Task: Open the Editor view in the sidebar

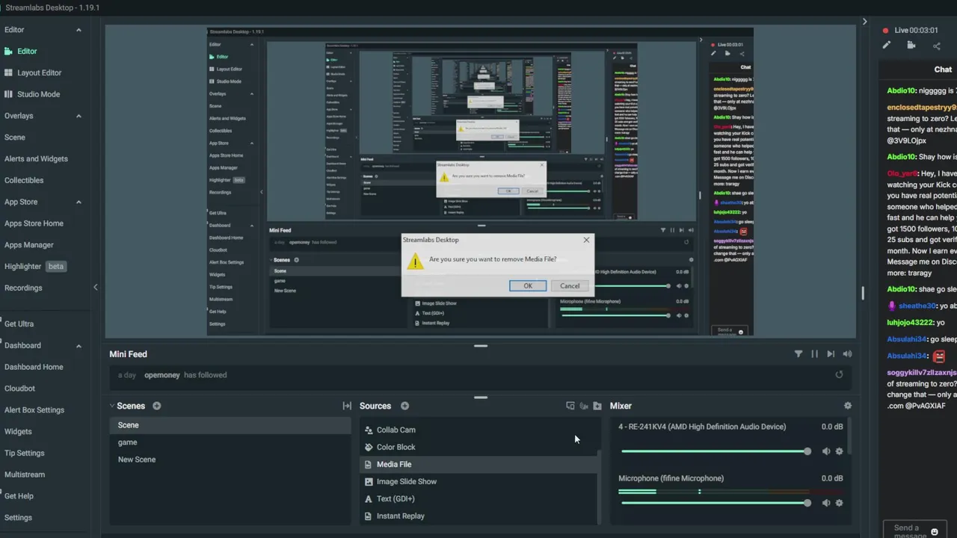Action: (27, 52)
